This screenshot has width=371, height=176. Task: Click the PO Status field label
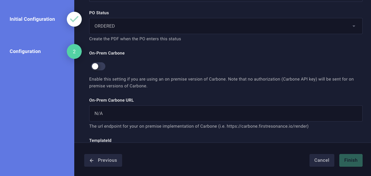99,13
